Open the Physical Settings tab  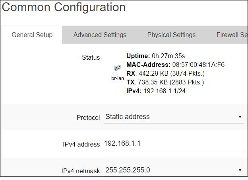pyautogui.click(x=171, y=35)
